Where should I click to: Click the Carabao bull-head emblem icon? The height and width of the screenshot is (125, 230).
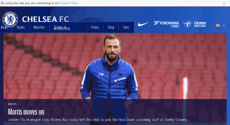tap(187, 24)
